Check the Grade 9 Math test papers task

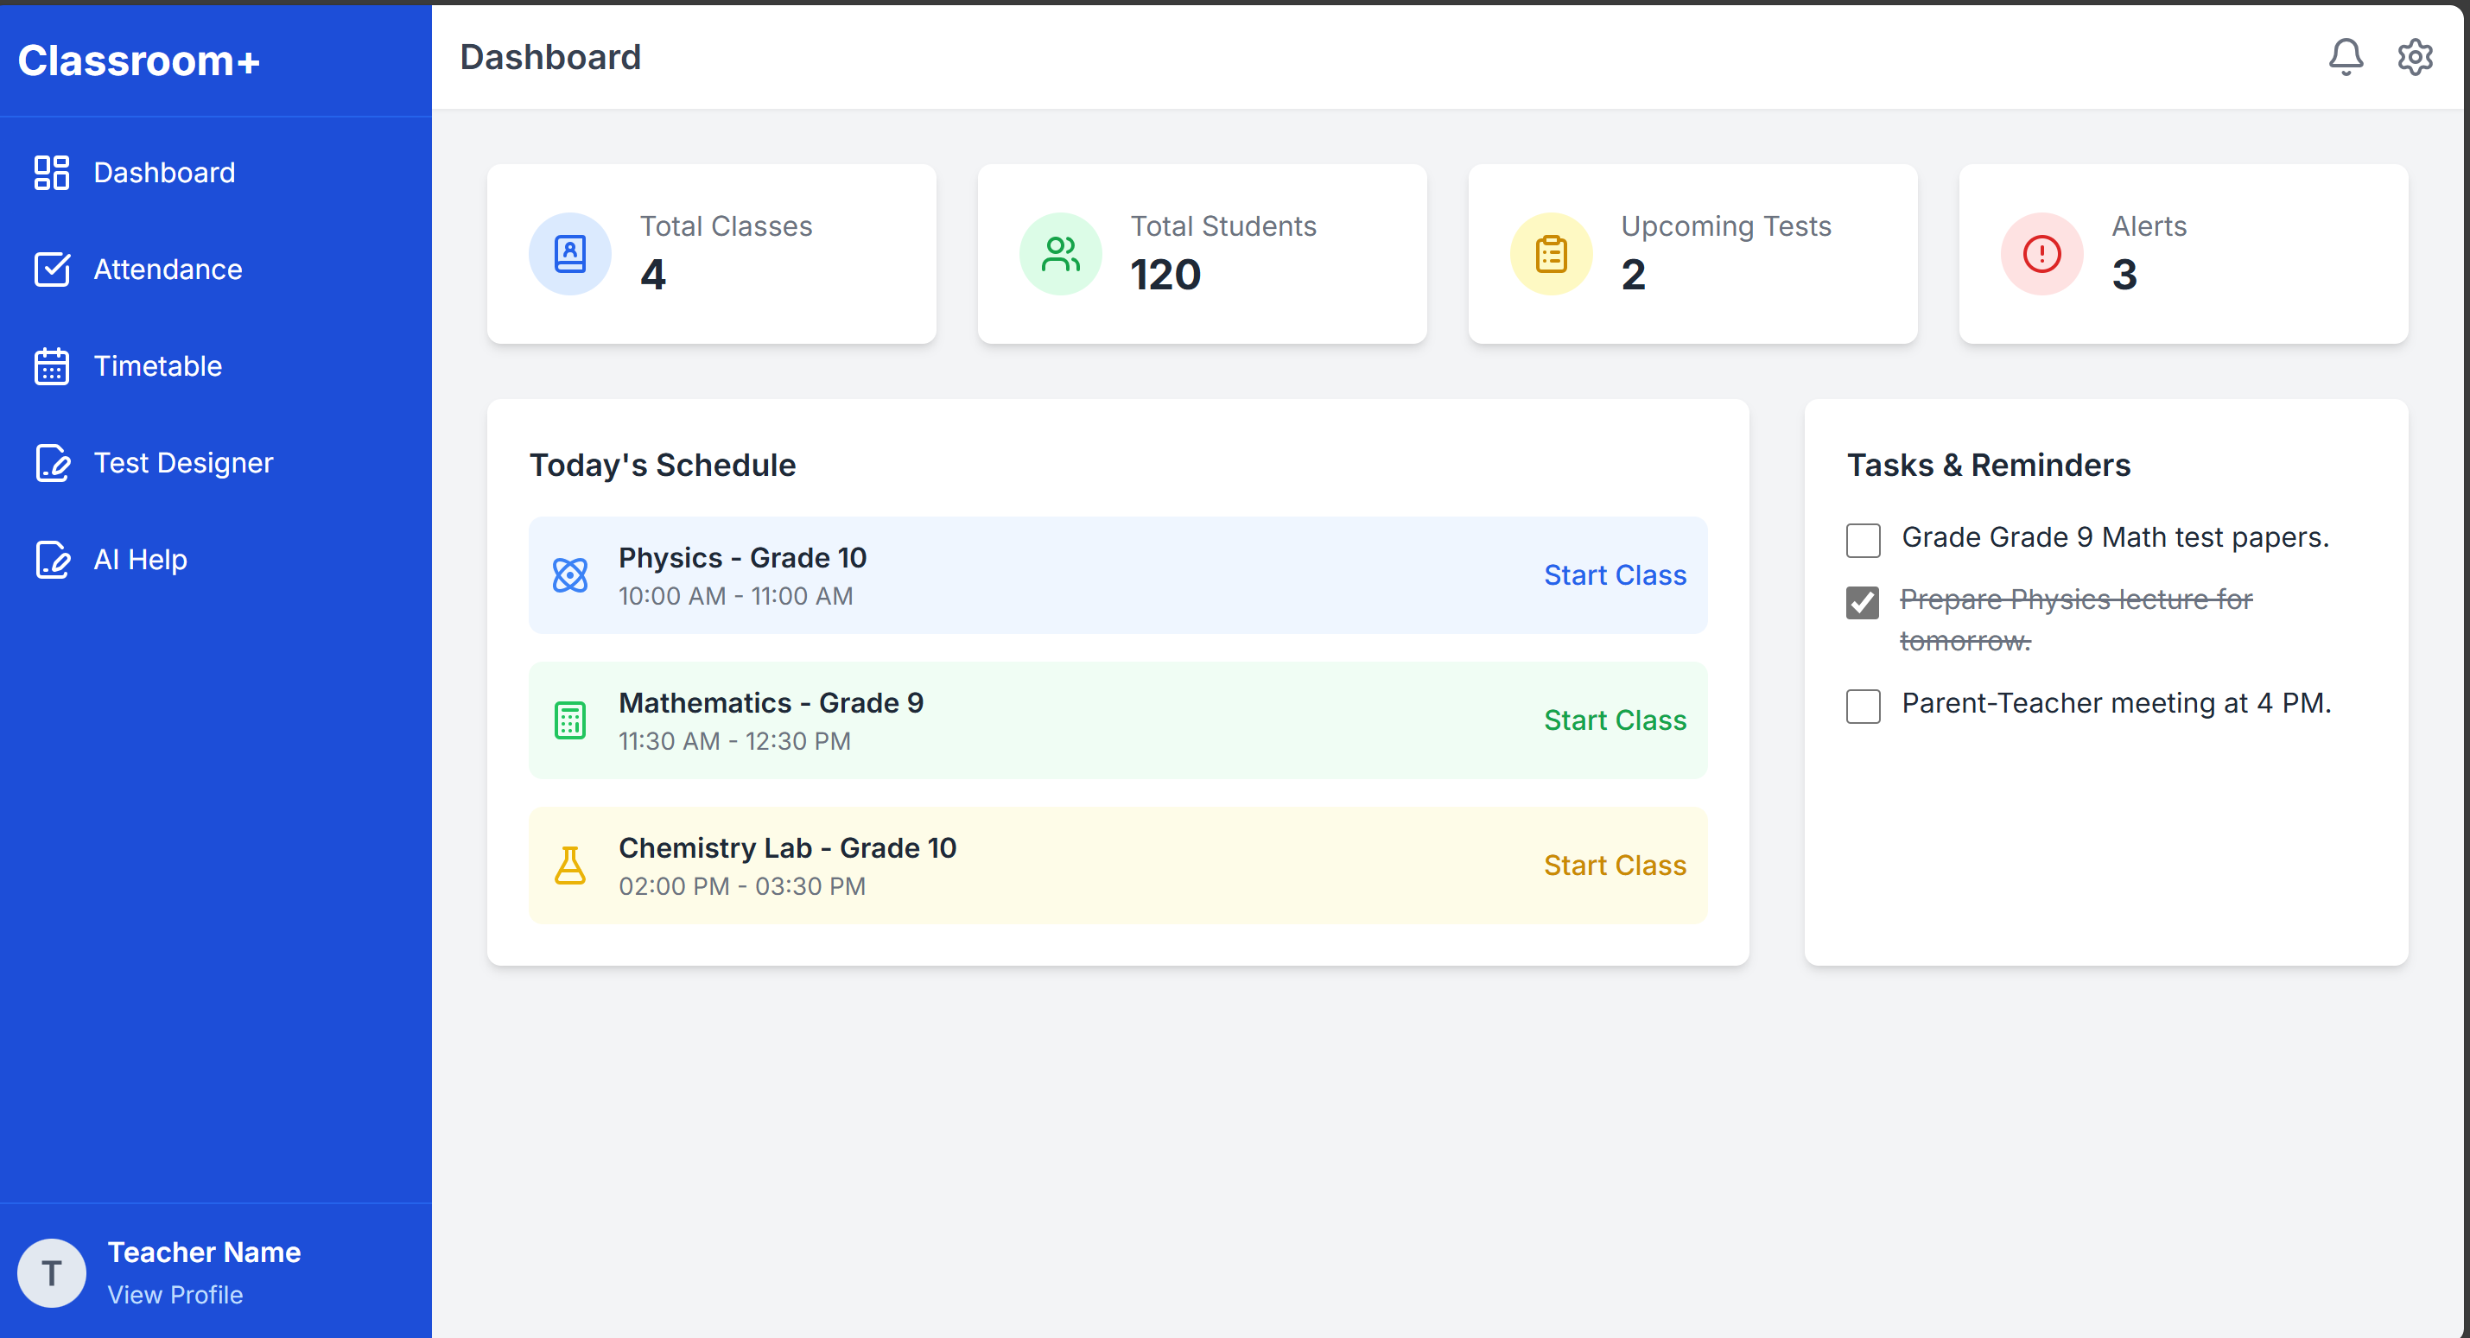pos(1863,540)
